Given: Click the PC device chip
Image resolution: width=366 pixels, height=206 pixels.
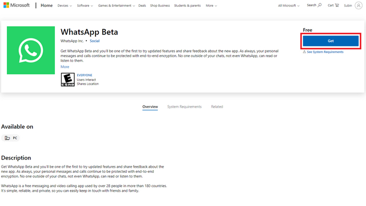Looking at the screenshot, I should 11,138.
